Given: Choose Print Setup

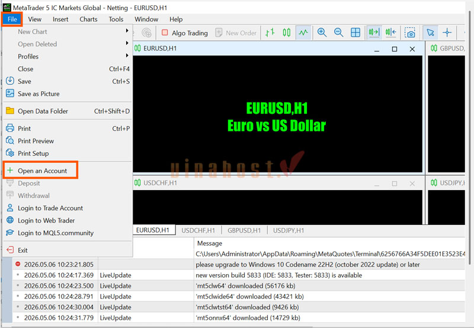Looking at the screenshot, I should click(68, 153).
